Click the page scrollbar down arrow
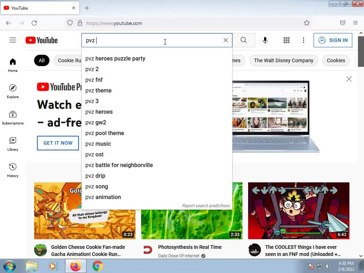The image size is (364, 273). [x=361, y=256]
